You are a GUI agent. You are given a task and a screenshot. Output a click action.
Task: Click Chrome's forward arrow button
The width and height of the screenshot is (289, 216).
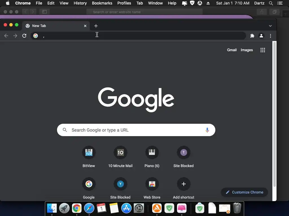(x=15, y=36)
